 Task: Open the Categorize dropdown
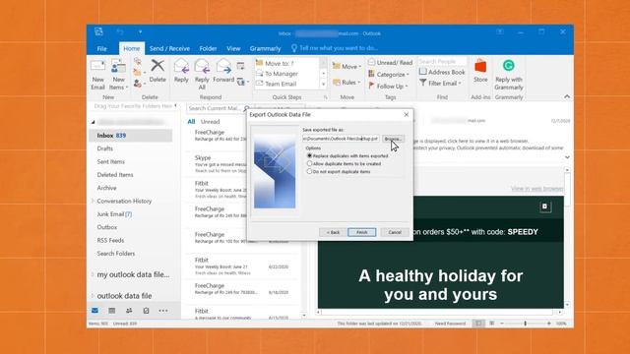coord(389,75)
